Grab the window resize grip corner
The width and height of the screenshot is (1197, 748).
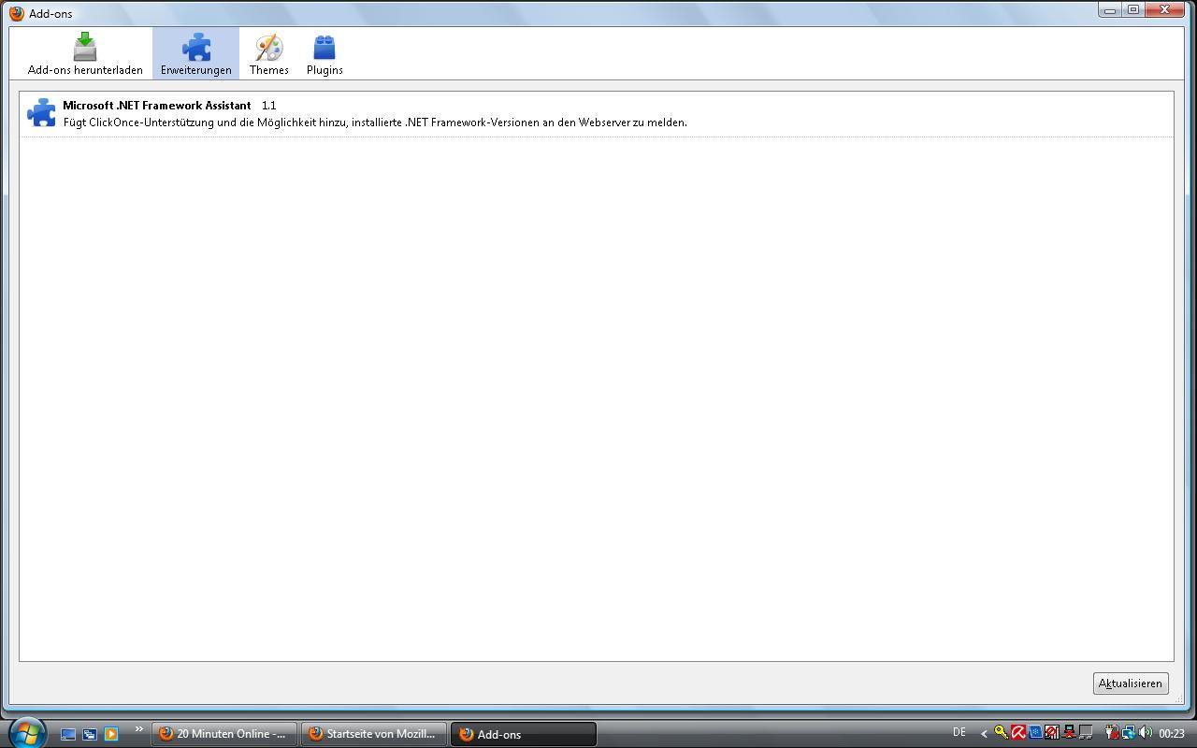coord(1178,698)
